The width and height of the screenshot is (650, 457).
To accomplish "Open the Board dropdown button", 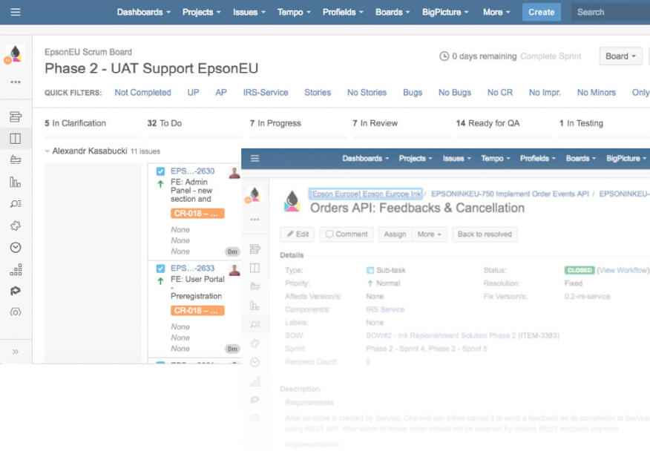I will coord(620,56).
